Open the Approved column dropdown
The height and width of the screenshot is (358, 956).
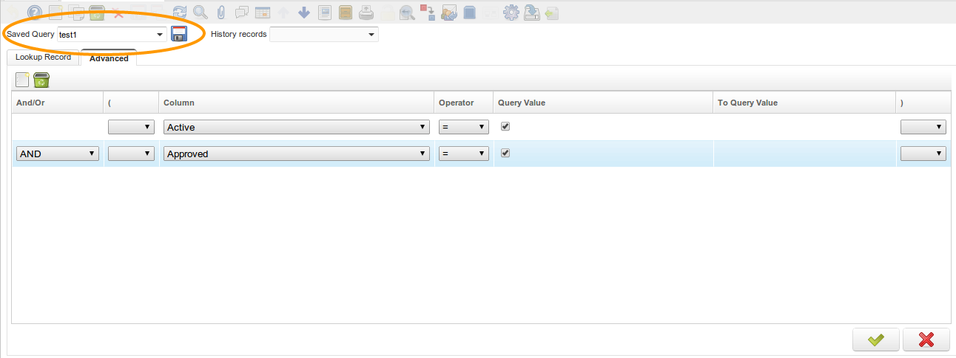pos(296,154)
